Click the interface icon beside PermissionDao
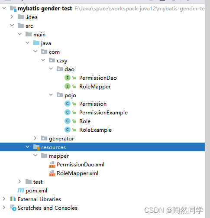210x218 pixels. coord(68,78)
